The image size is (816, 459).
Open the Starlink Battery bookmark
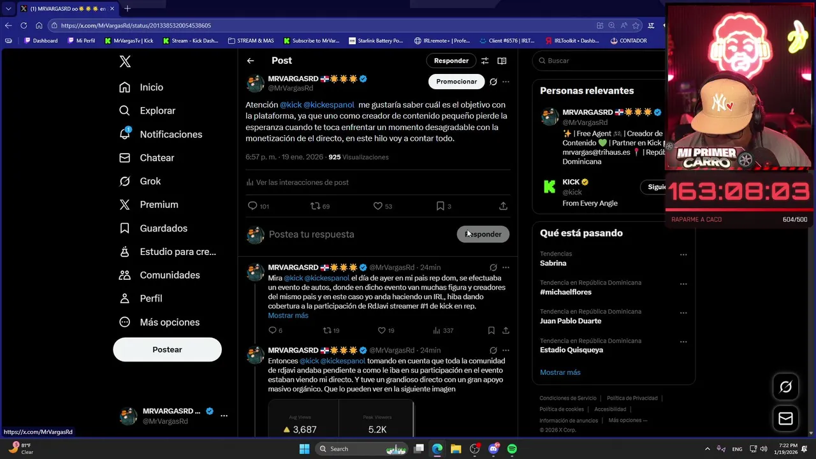(x=376, y=41)
